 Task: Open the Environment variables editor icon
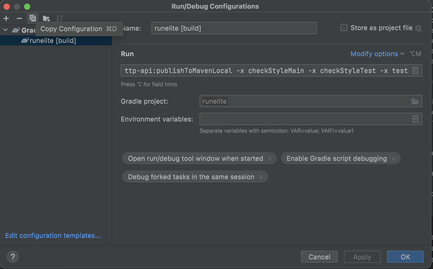click(x=415, y=119)
